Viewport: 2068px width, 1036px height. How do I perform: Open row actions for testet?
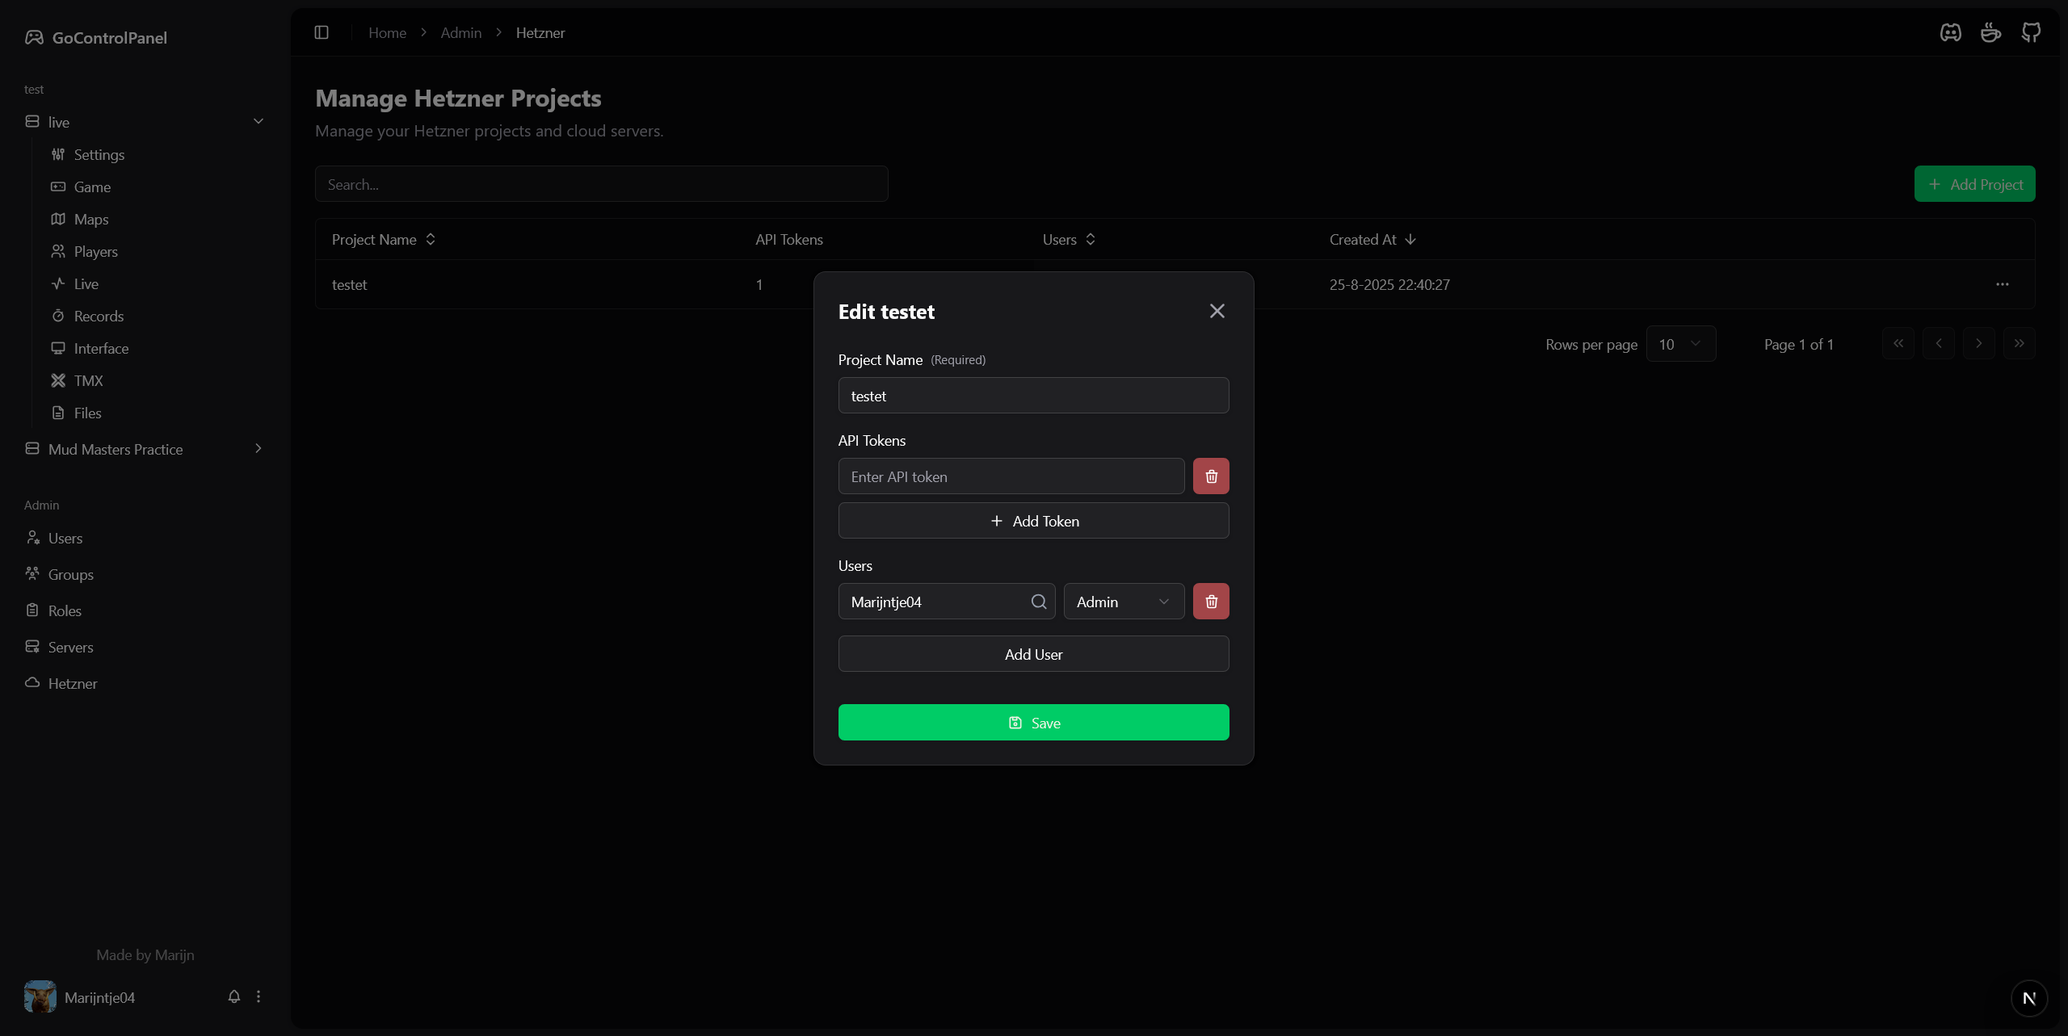tap(2002, 284)
